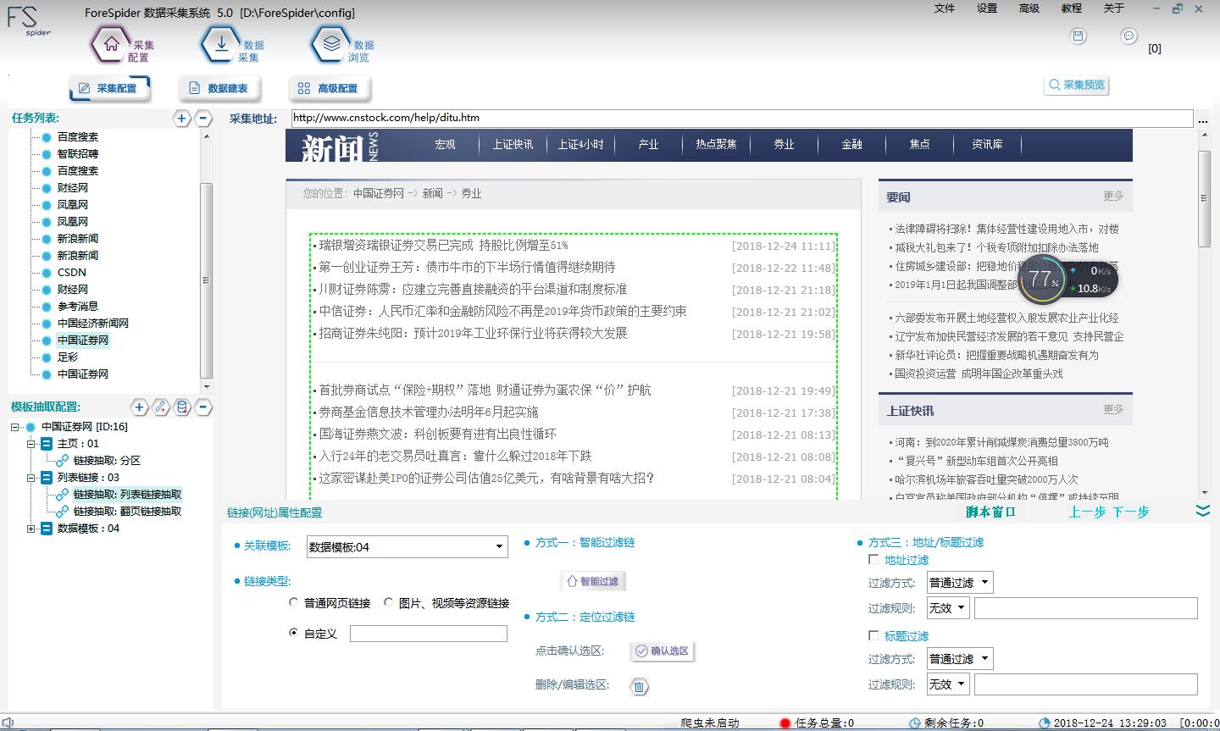Select the 数据采集 download icon

[219, 44]
